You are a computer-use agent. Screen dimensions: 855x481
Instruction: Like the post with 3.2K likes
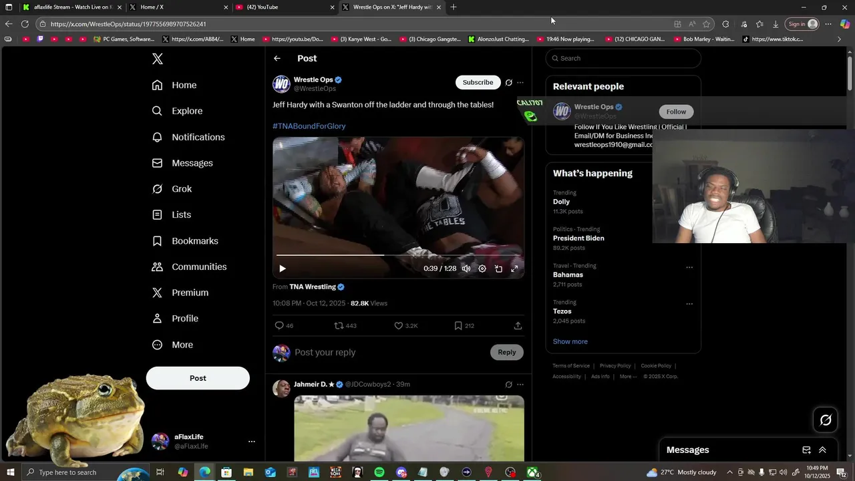(405, 326)
